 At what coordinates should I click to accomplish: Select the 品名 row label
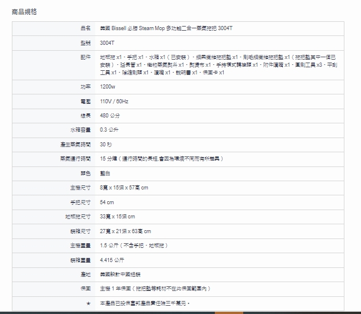pyautogui.click(x=85, y=28)
